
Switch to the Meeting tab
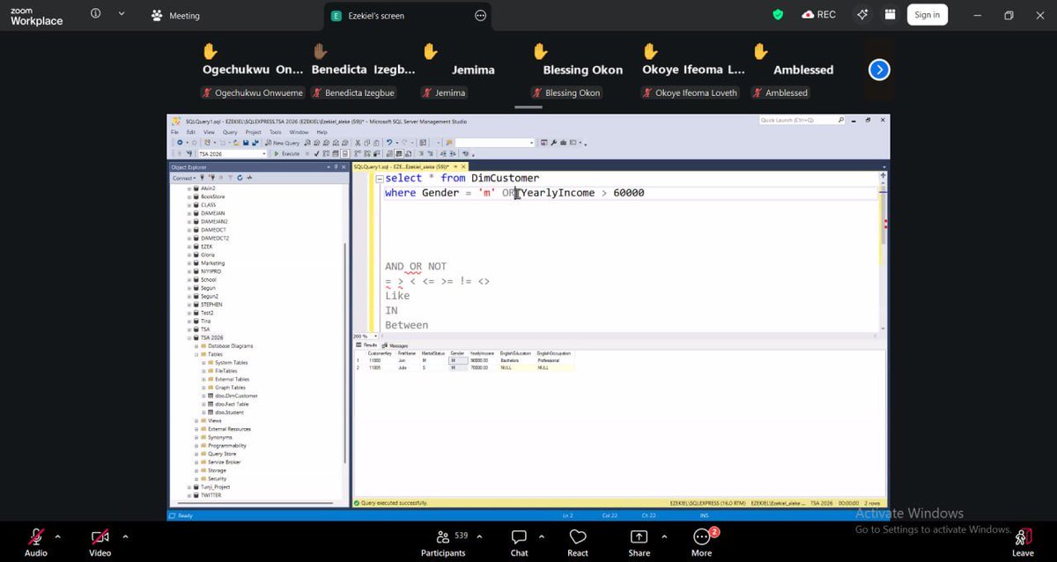[x=175, y=15]
